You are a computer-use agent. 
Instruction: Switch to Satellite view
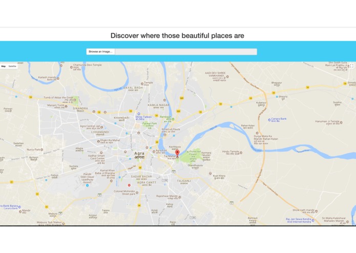[x=12, y=67]
